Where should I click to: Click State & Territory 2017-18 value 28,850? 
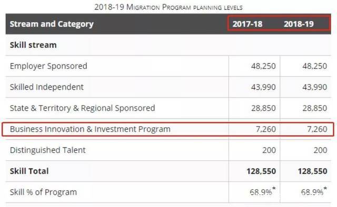pos(263,108)
